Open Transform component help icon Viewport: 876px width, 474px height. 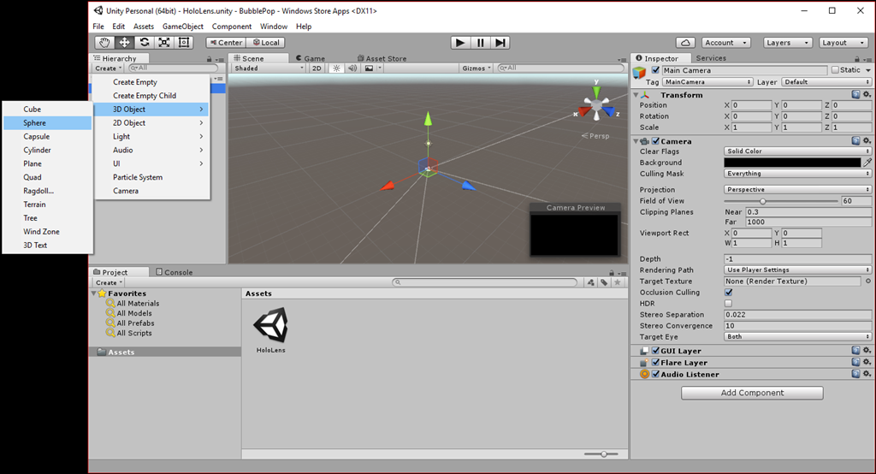[x=855, y=94]
